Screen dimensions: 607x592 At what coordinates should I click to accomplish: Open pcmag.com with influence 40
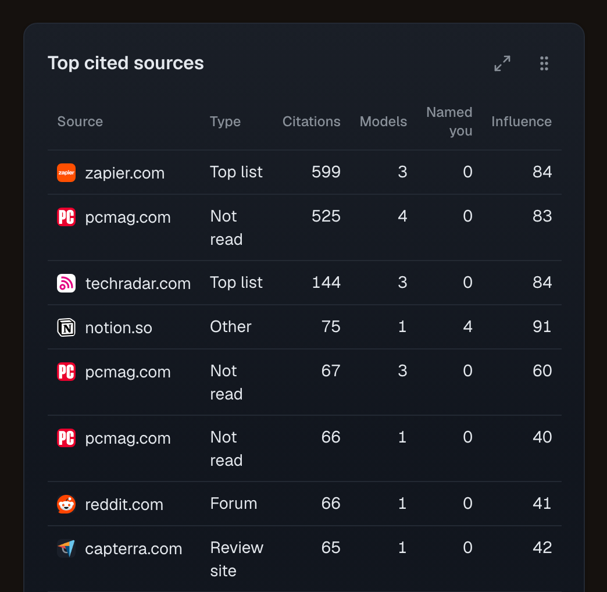pos(128,438)
